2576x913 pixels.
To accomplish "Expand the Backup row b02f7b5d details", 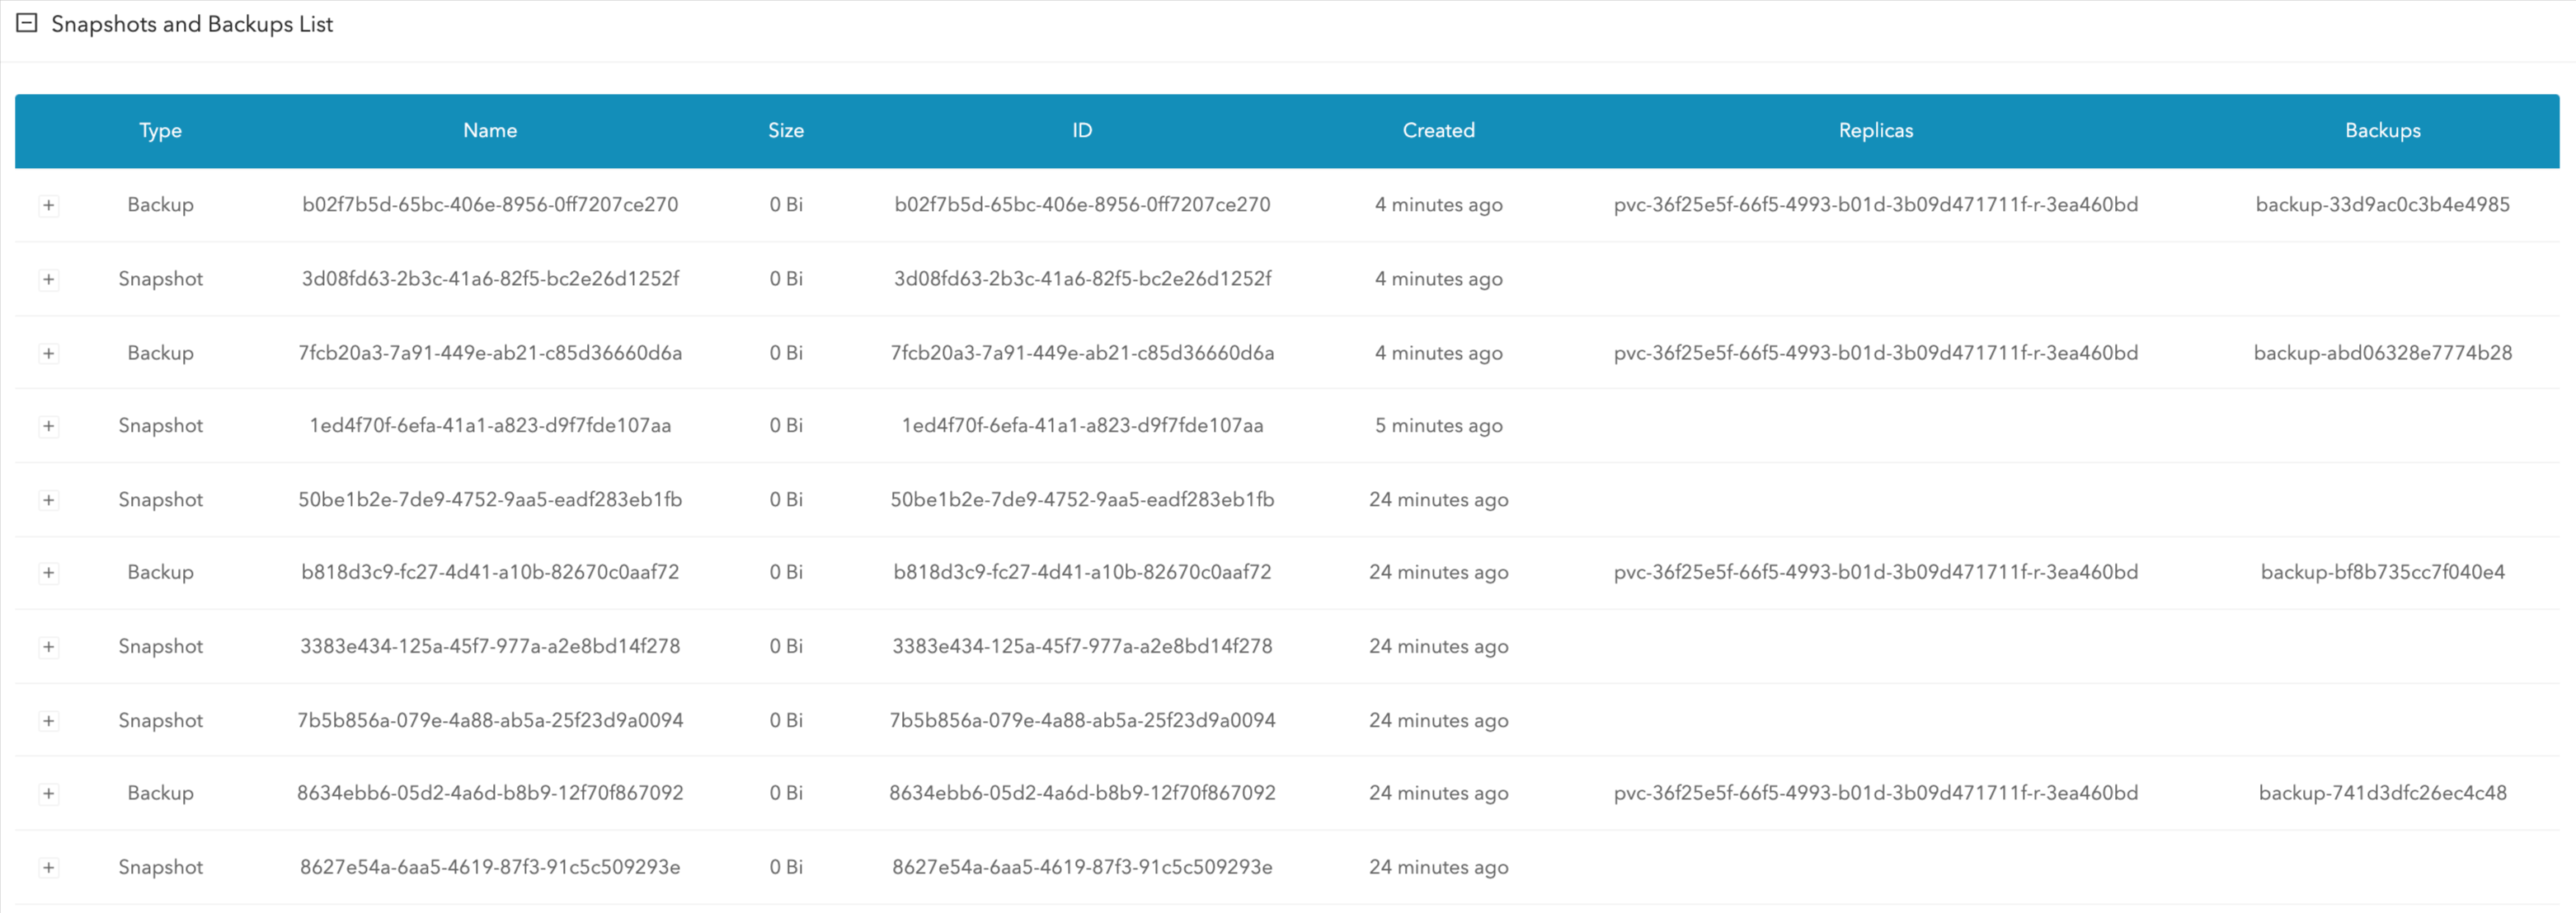I will (49, 205).
